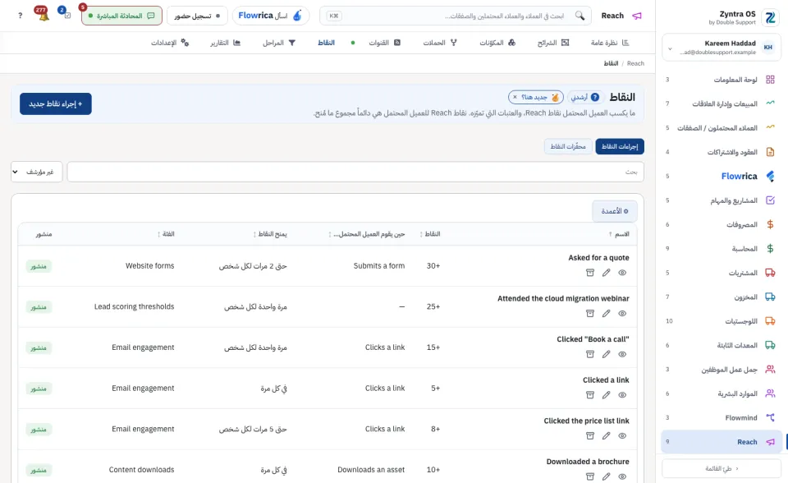Switch to the نظرة عامة tab
Image resolution: width=788 pixels, height=483 pixels.
pyautogui.click(x=610, y=43)
